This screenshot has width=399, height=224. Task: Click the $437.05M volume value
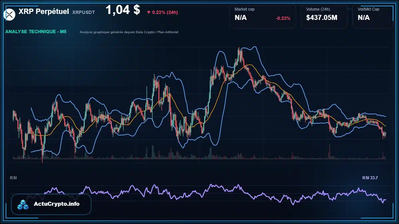[x=322, y=18]
